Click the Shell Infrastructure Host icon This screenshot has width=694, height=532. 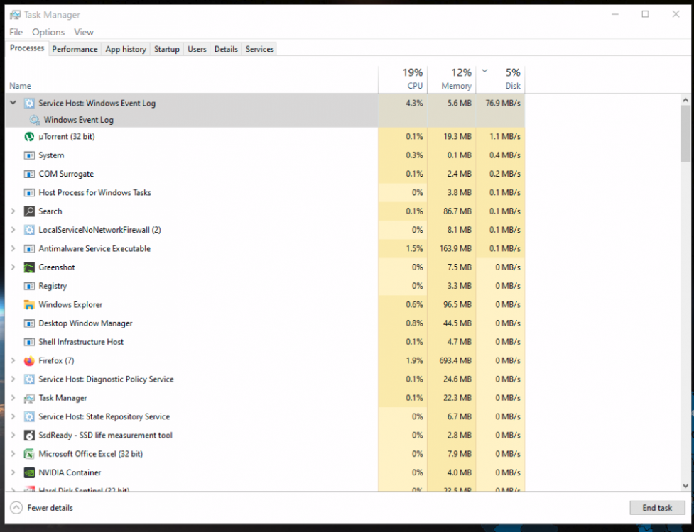pos(29,342)
